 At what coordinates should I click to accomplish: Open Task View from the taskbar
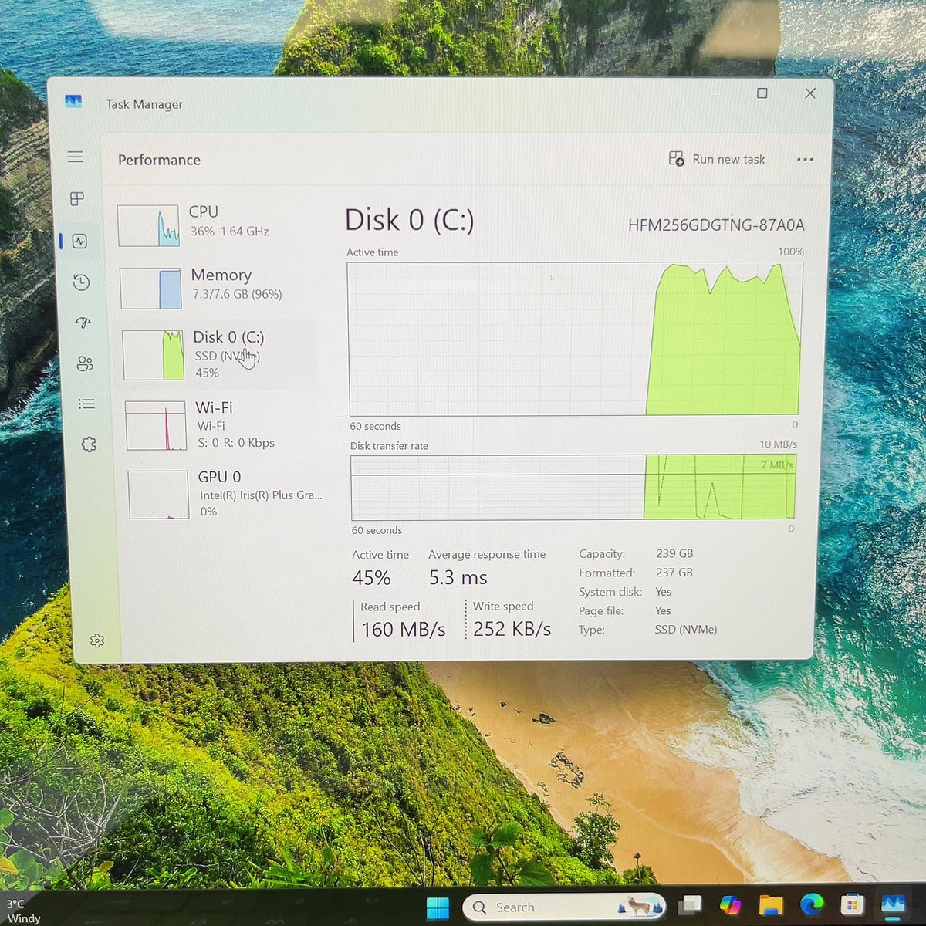pyautogui.click(x=690, y=905)
